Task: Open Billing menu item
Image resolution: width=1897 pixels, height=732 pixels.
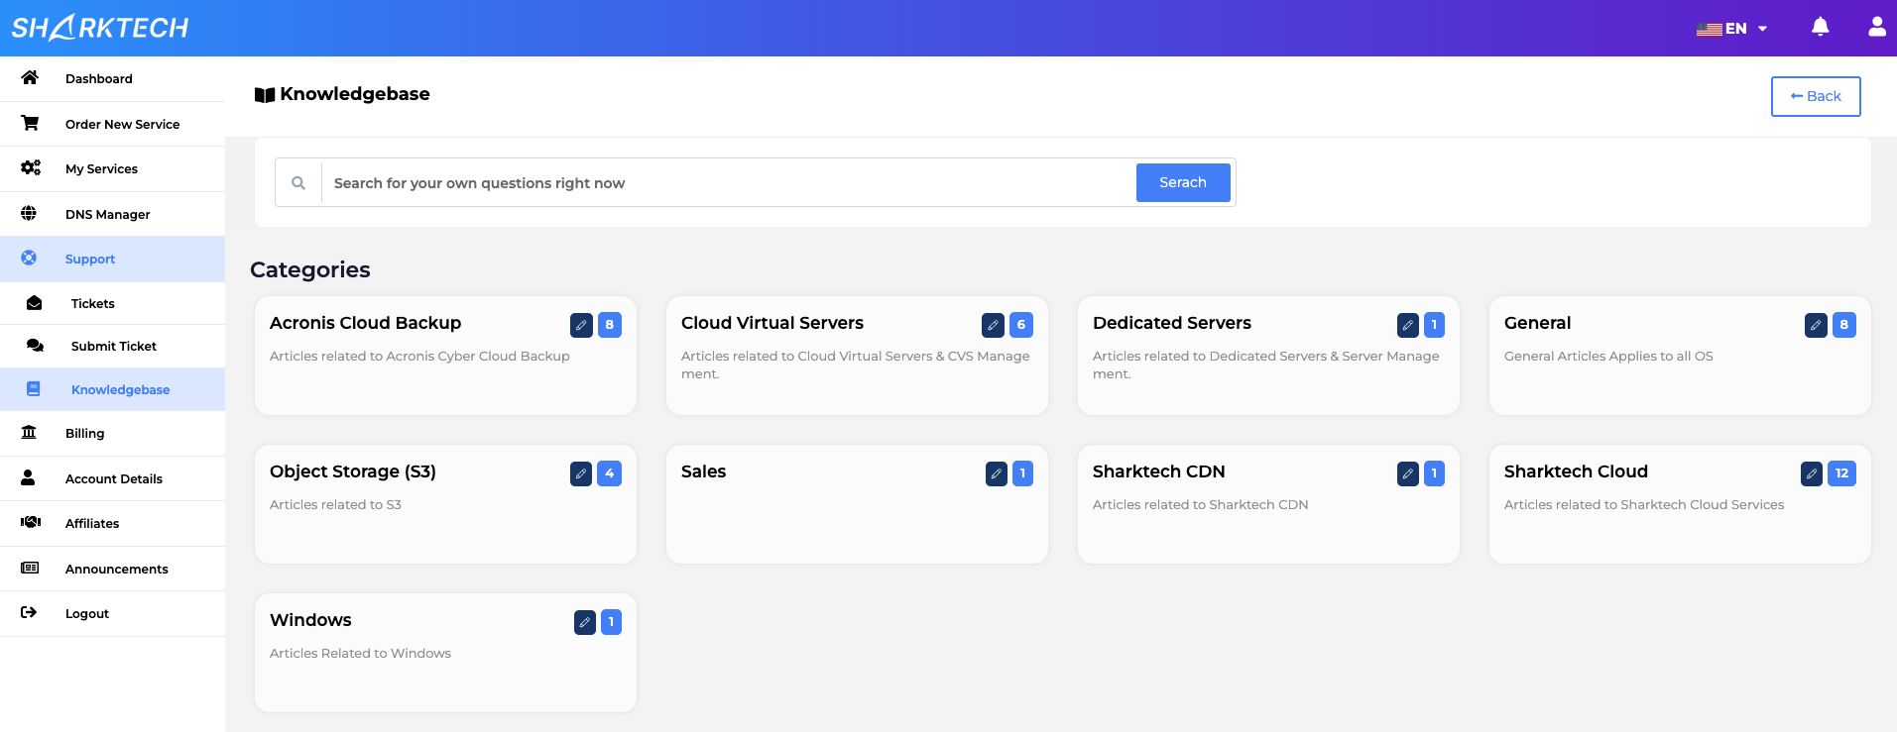Action: coord(112,433)
